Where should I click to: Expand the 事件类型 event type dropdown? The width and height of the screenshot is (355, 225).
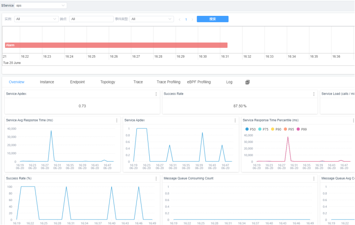point(152,19)
